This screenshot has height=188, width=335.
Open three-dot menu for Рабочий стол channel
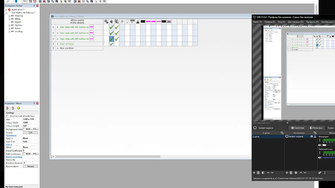(x=320, y=153)
